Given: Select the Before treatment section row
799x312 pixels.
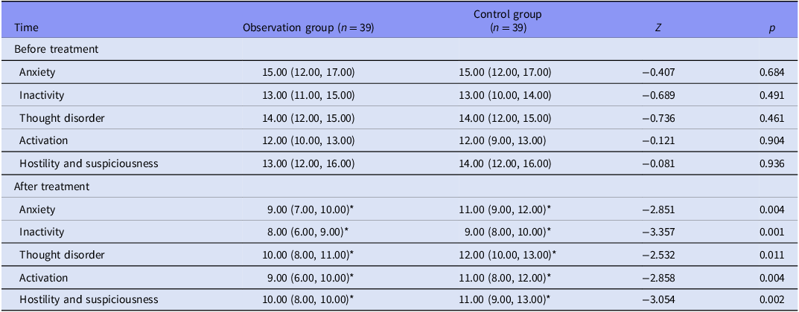Looking at the screenshot, I should coord(399,50).
